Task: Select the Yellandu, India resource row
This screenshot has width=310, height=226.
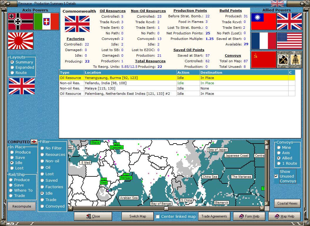Action: [177, 83]
